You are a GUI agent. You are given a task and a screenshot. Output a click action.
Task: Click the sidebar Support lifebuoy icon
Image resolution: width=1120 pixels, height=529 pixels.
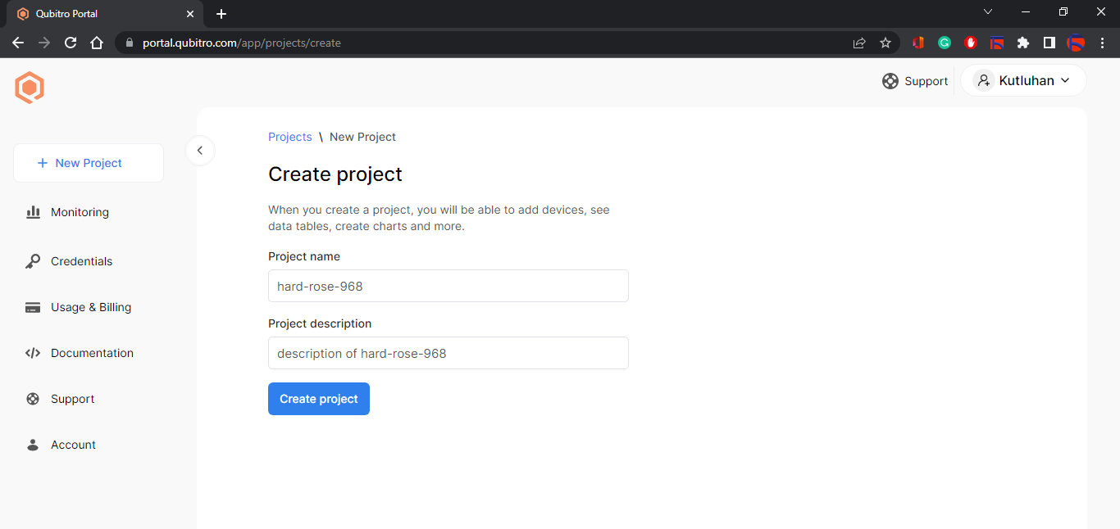[33, 399]
